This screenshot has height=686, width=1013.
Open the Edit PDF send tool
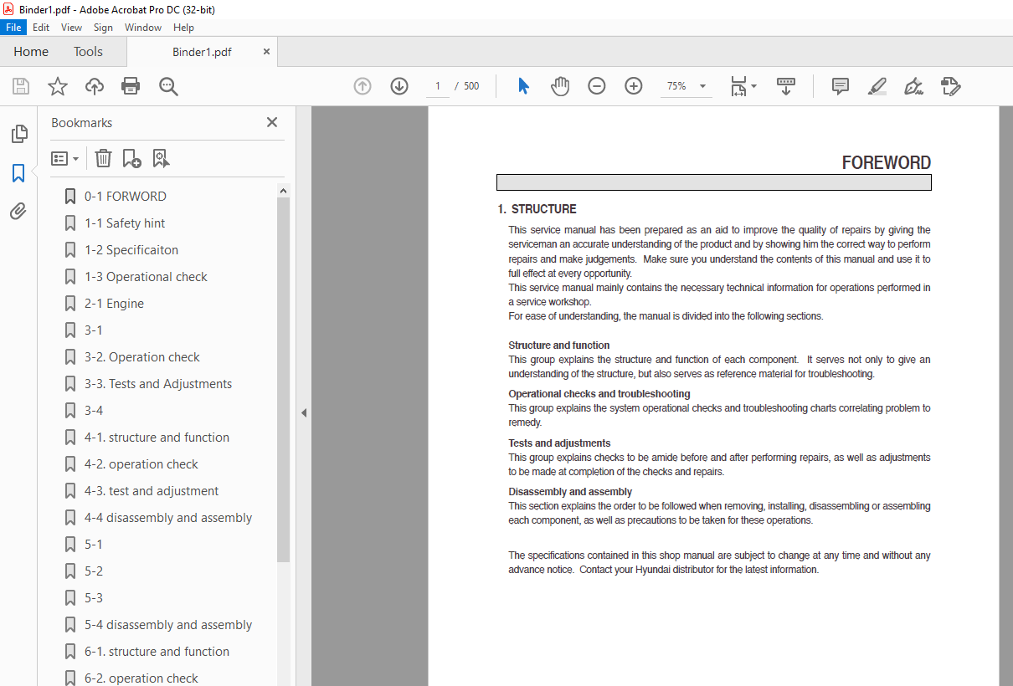pos(950,86)
